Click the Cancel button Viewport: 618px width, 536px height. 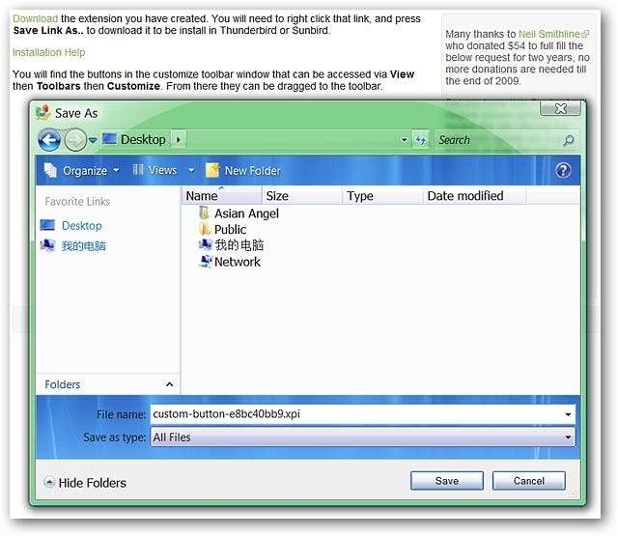528,481
